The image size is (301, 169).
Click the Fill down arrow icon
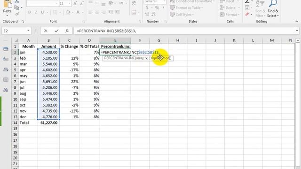247,8
